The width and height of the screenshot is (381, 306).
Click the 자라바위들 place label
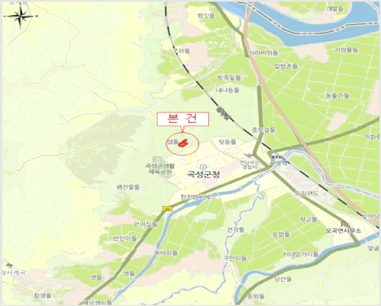tap(263, 53)
